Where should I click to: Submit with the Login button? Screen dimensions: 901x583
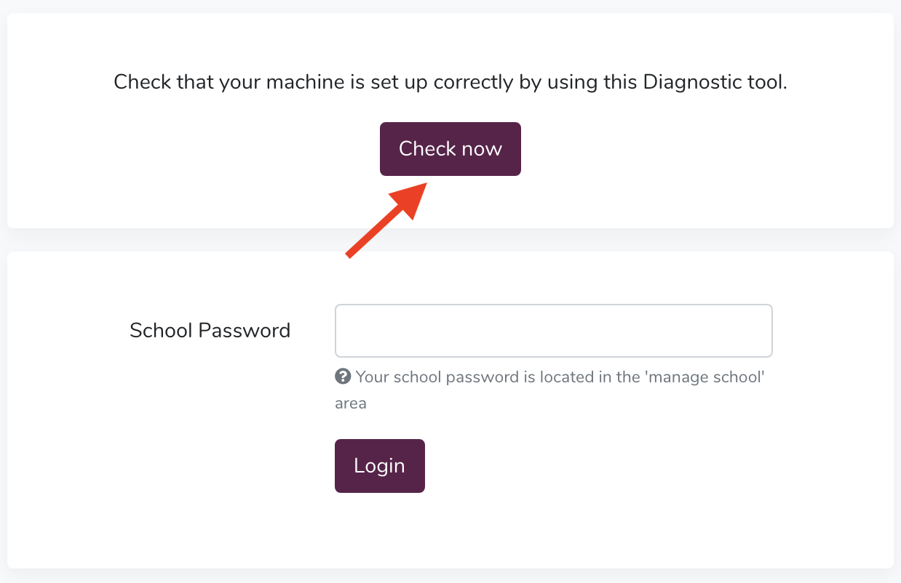pyautogui.click(x=379, y=466)
